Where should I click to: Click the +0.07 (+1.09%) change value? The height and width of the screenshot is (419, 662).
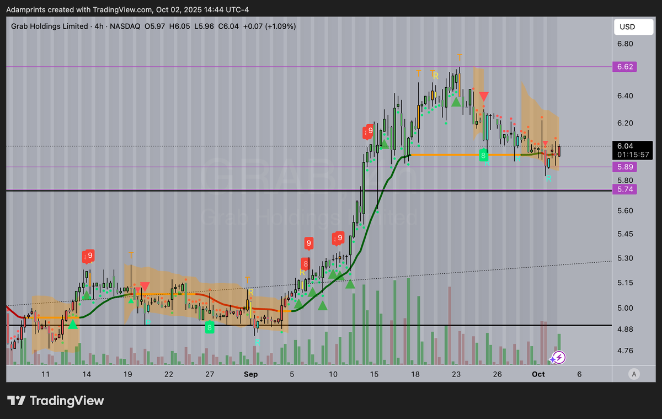click(x=270, y=26)
